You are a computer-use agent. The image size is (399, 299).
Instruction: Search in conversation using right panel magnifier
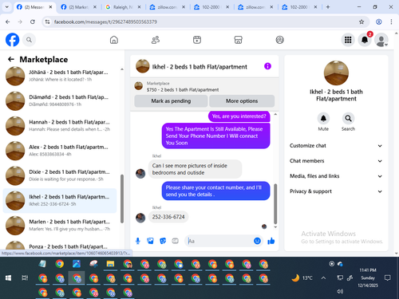coord(348,118)
